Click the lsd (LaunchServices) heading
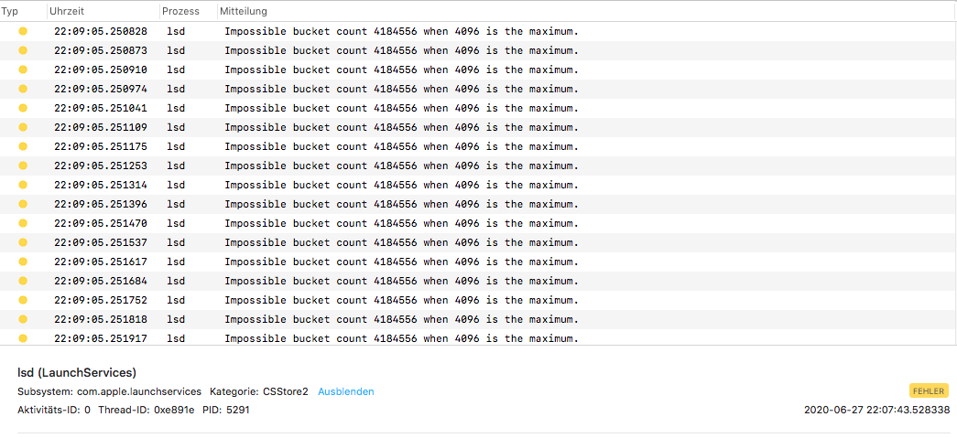 (77, 372)
